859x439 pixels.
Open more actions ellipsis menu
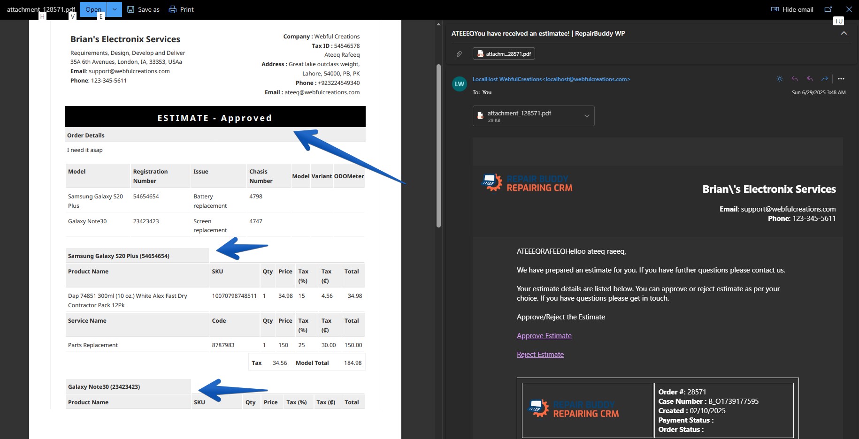841,79
